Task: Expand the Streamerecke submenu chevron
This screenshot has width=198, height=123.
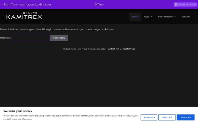Action: click(175, 16)
